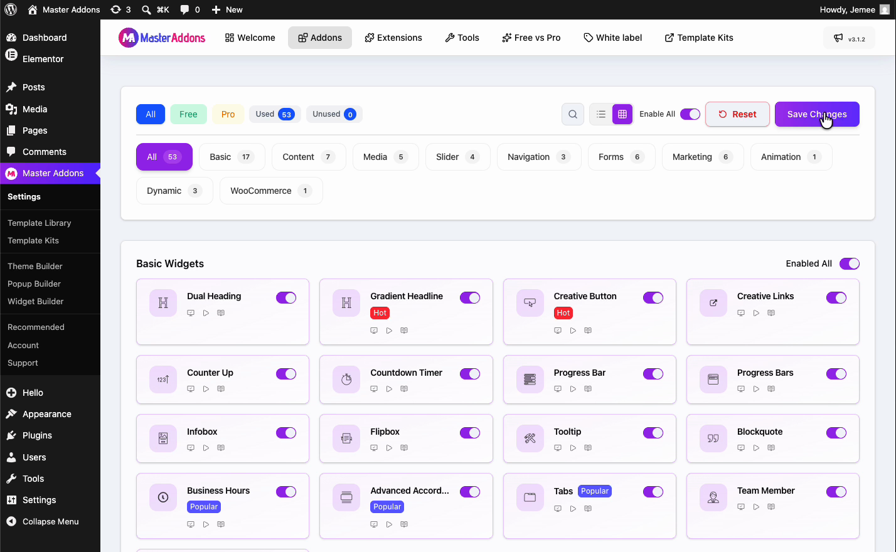
Task: Open the video play icon for Dual Heading
Action: pos(206,313)
